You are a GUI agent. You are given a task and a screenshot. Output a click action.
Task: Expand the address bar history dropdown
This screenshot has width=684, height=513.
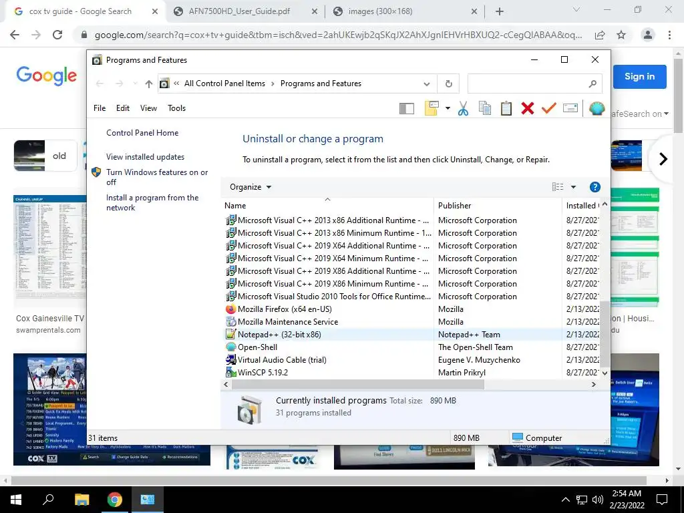point(427,83)
